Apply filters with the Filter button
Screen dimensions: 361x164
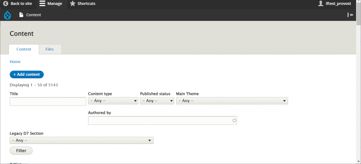[x=21, y=151]
